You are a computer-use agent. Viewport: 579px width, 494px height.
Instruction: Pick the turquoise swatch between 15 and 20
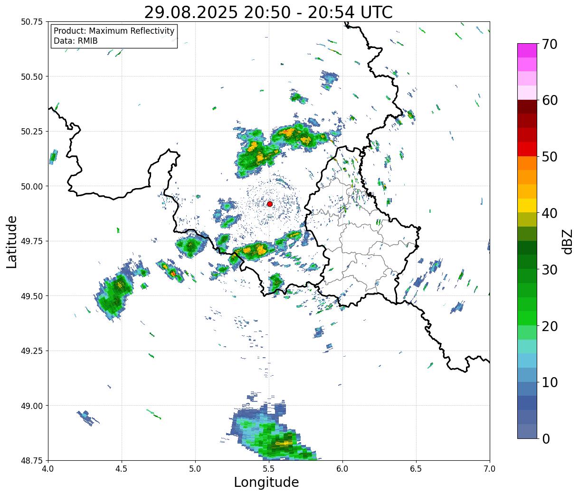coord(527,347)
